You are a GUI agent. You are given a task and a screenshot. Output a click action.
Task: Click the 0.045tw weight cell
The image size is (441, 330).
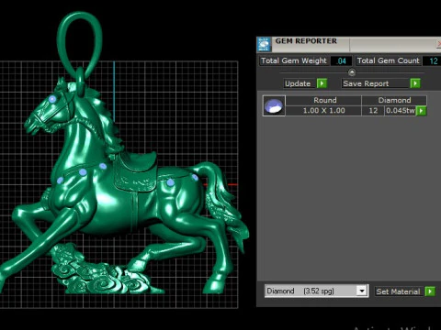[x=401, y=111]
